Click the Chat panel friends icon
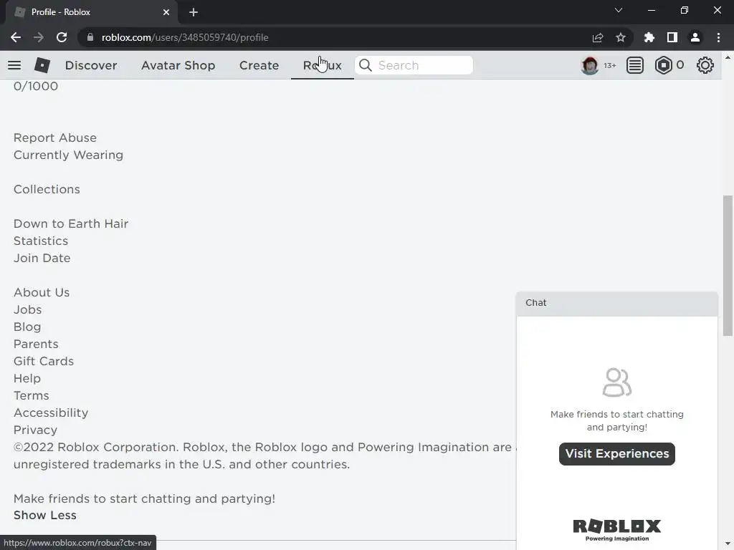734x550 pixels. point(617,382)
